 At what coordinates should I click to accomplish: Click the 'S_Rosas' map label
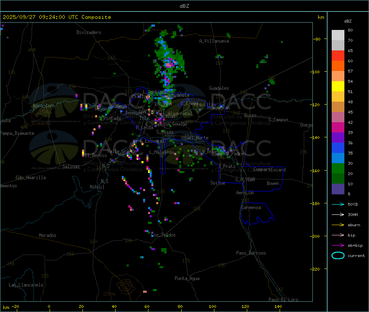point(165,132)
